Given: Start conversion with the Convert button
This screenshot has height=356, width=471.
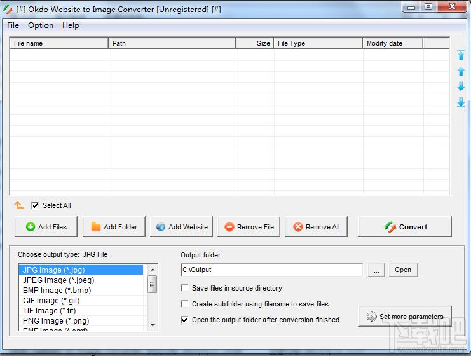Looking at the screenshot, I should point(405,227).
